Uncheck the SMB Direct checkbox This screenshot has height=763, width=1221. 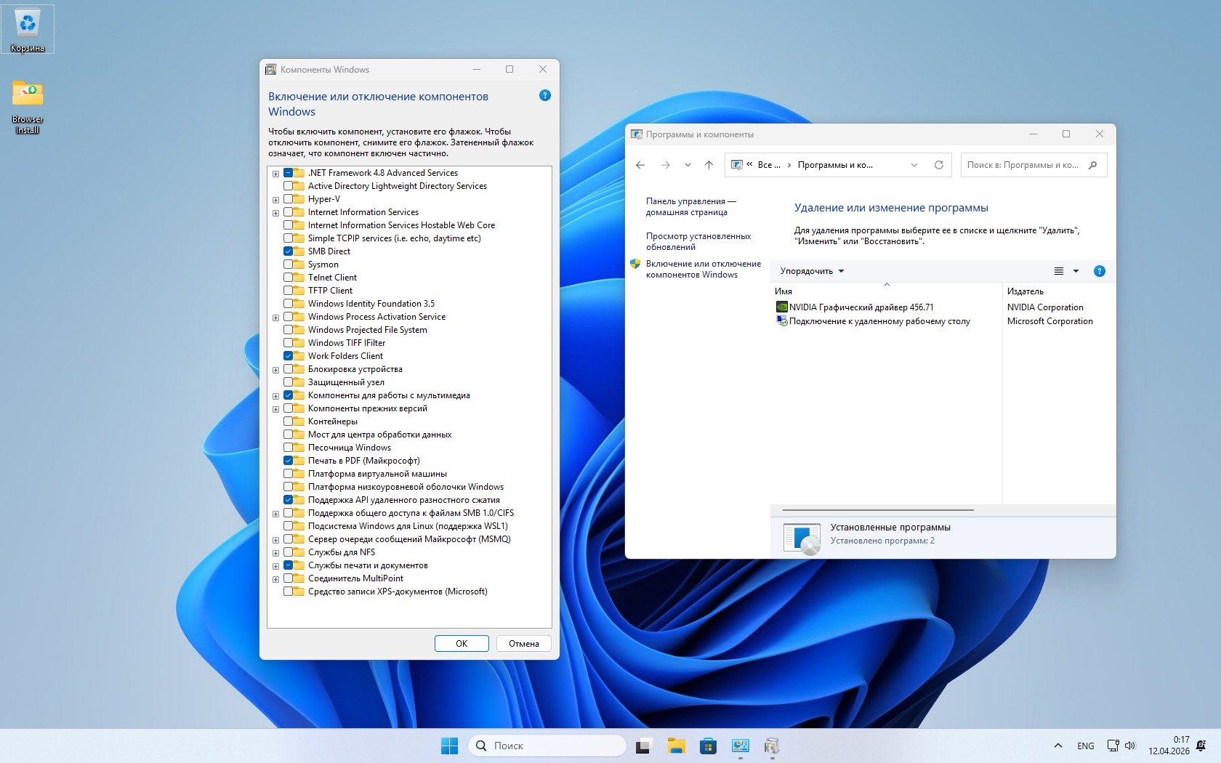tap(289, 251)
